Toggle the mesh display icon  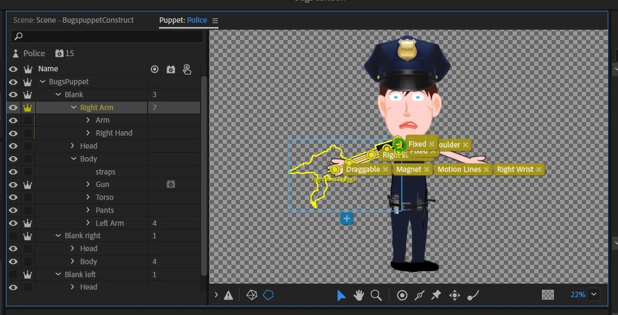point(251,295)
